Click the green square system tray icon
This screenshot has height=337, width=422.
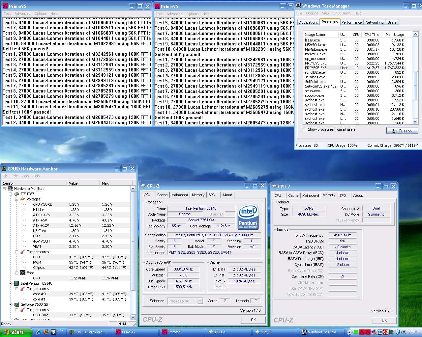coord(356,332)
